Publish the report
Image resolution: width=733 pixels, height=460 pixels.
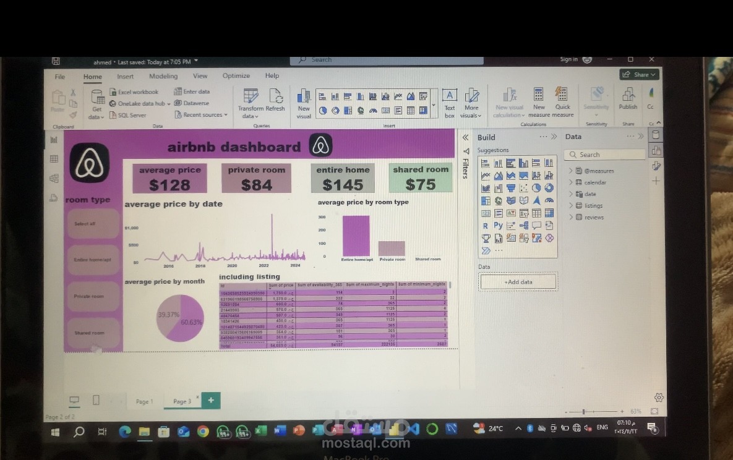point(628,99)
